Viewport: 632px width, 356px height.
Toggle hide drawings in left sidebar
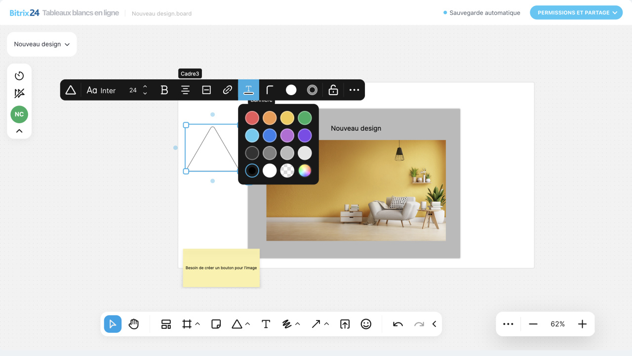[19, 93]
